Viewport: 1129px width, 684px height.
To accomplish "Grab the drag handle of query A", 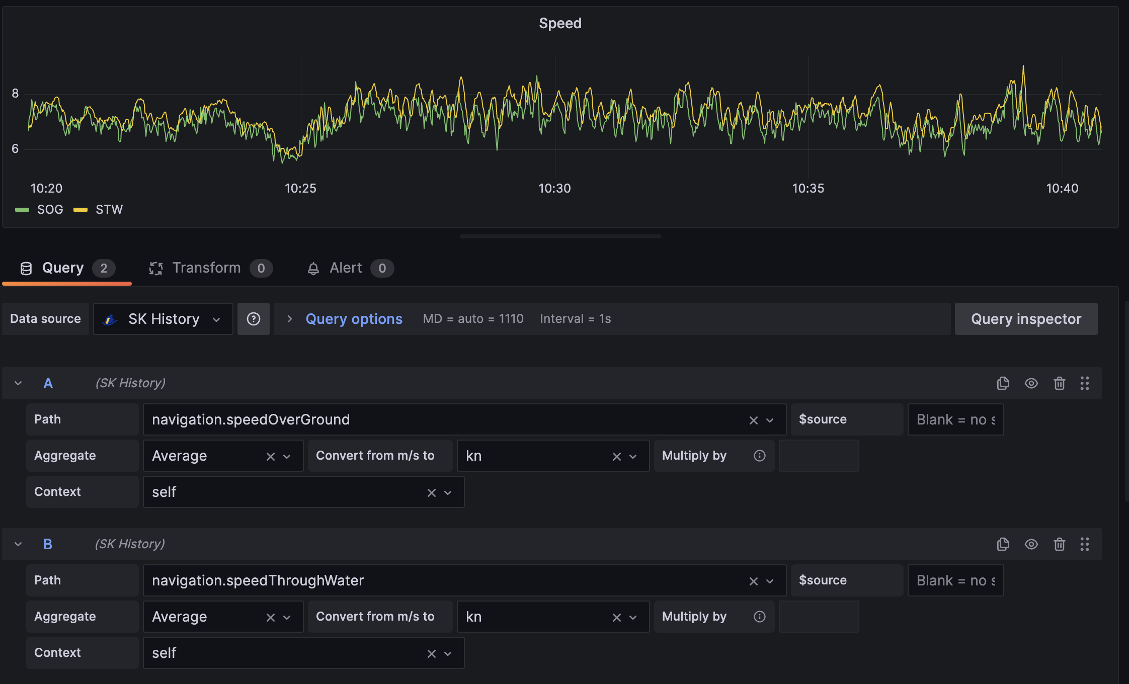I will [x=1085, y=383].
